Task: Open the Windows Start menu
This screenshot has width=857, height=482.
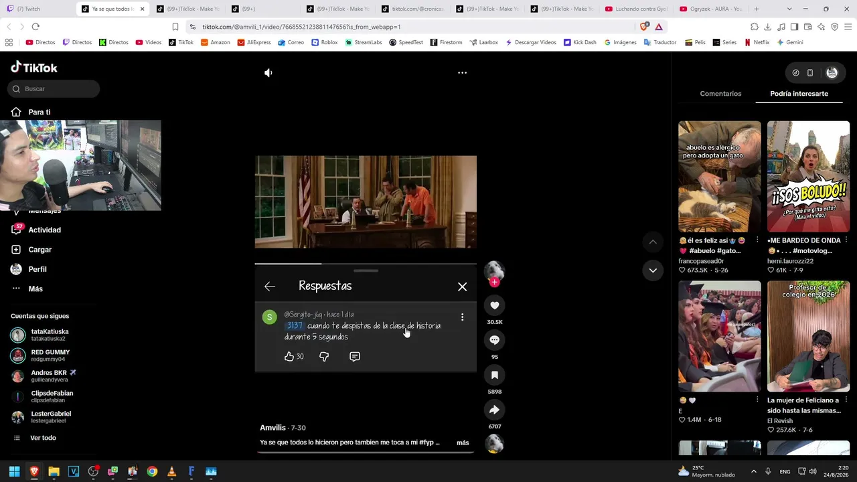Action: click(x=14, y=471)
